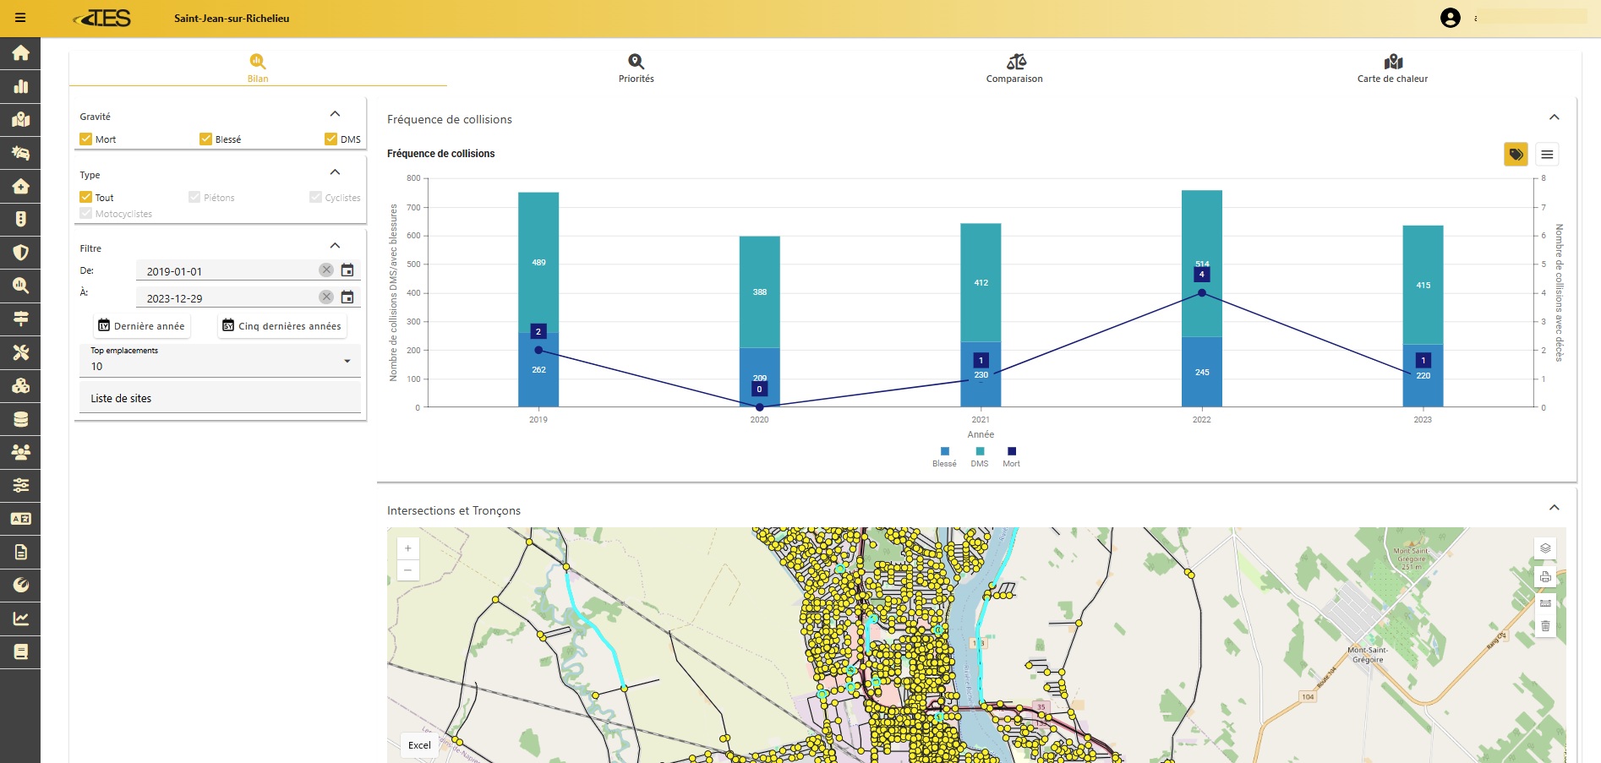Click the Cinq dernières années button
Image resolution: width=1601 pixels, height=763 pixels.
(x=282, y=326)
